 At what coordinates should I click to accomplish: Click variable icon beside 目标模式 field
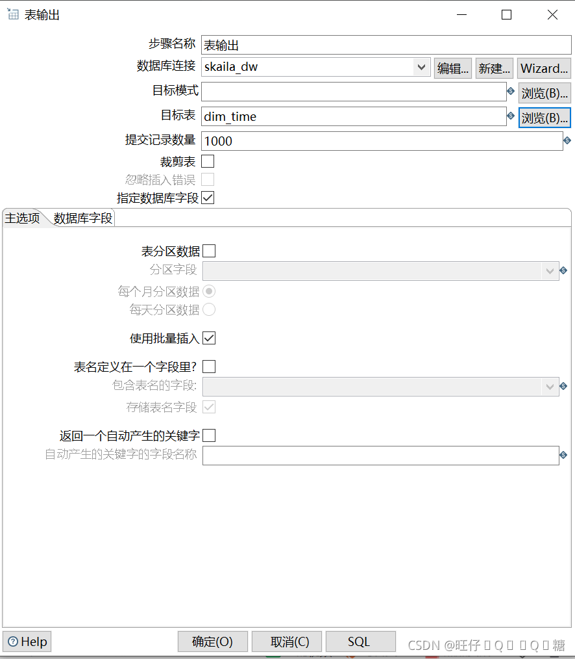tap(511, 91)
